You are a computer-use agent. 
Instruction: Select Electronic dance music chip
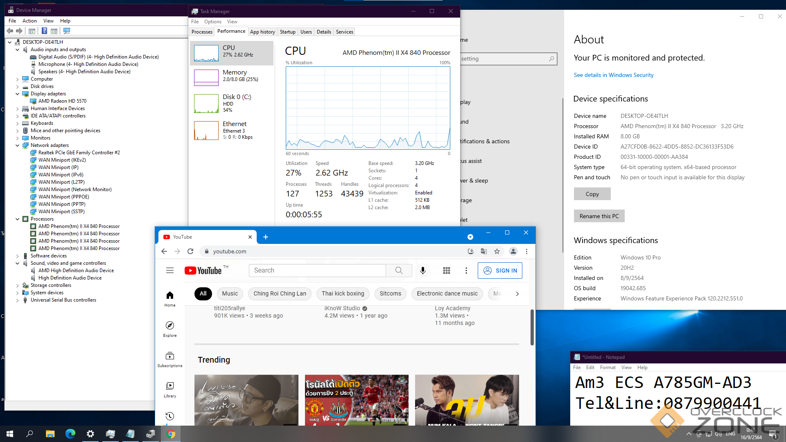coord(447,293)
